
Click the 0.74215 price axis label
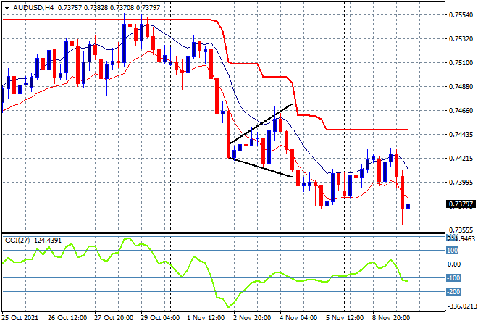pyautogui.click(x=461, y=158)
